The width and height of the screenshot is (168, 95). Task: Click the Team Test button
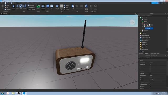tap(91, 7)
